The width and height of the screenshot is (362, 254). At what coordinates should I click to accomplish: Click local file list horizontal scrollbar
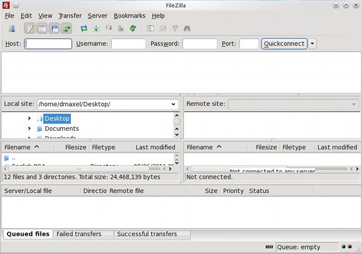79,169
